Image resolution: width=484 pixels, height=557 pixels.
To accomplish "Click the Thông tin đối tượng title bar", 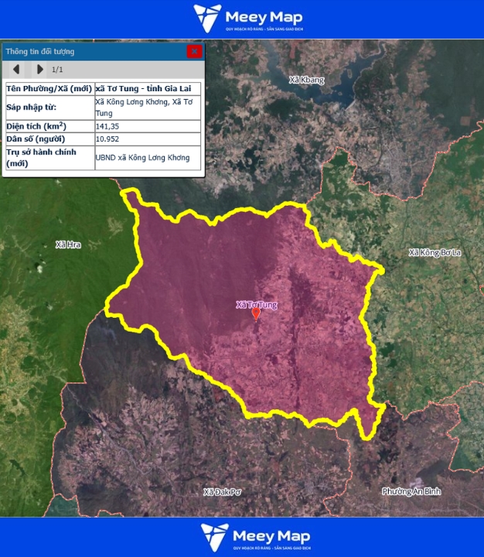I will point(93,51).
